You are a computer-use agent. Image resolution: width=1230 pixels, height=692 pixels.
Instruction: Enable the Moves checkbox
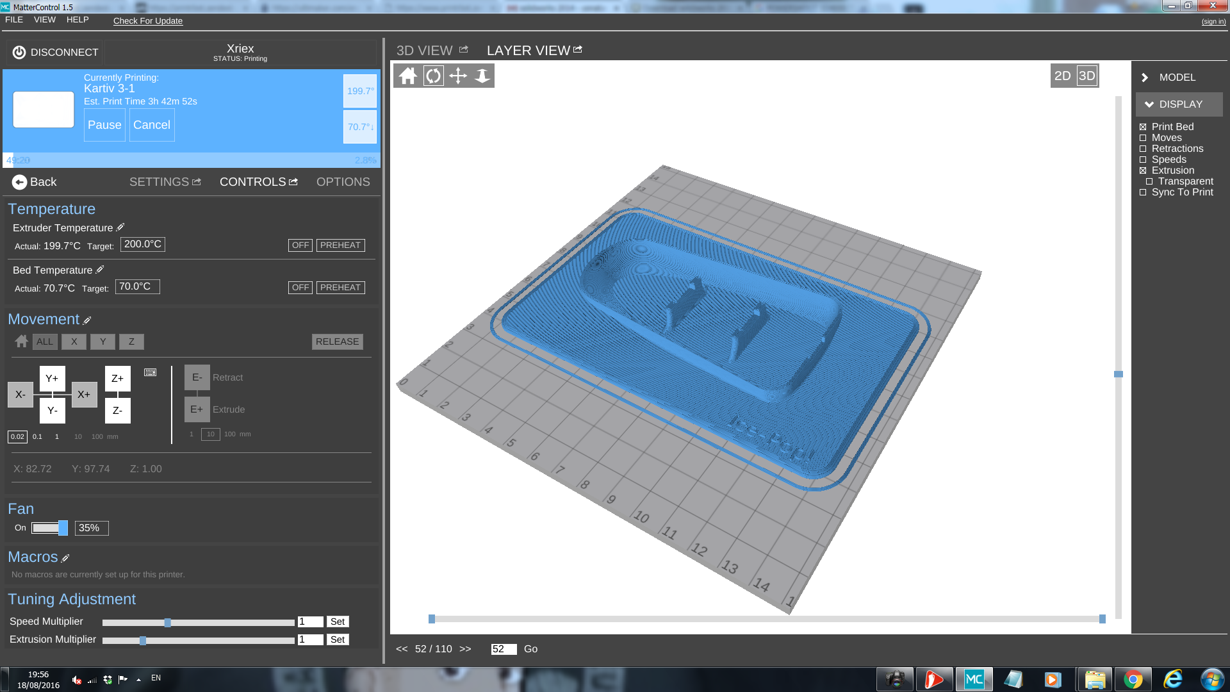click(x=1143, y=138)
